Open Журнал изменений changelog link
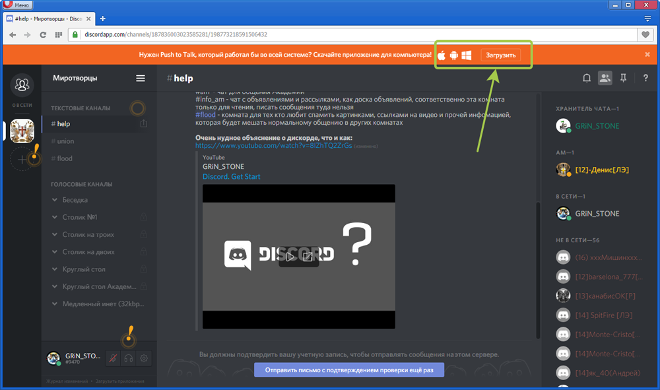Image resolution: width=660 pixels, height=390 pixels. click(x=67, y=381)
